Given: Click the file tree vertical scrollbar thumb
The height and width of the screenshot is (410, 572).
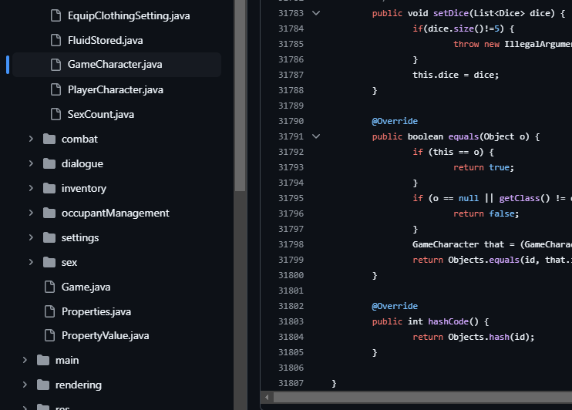Looking at the screenshot, I should pos(240,95).
